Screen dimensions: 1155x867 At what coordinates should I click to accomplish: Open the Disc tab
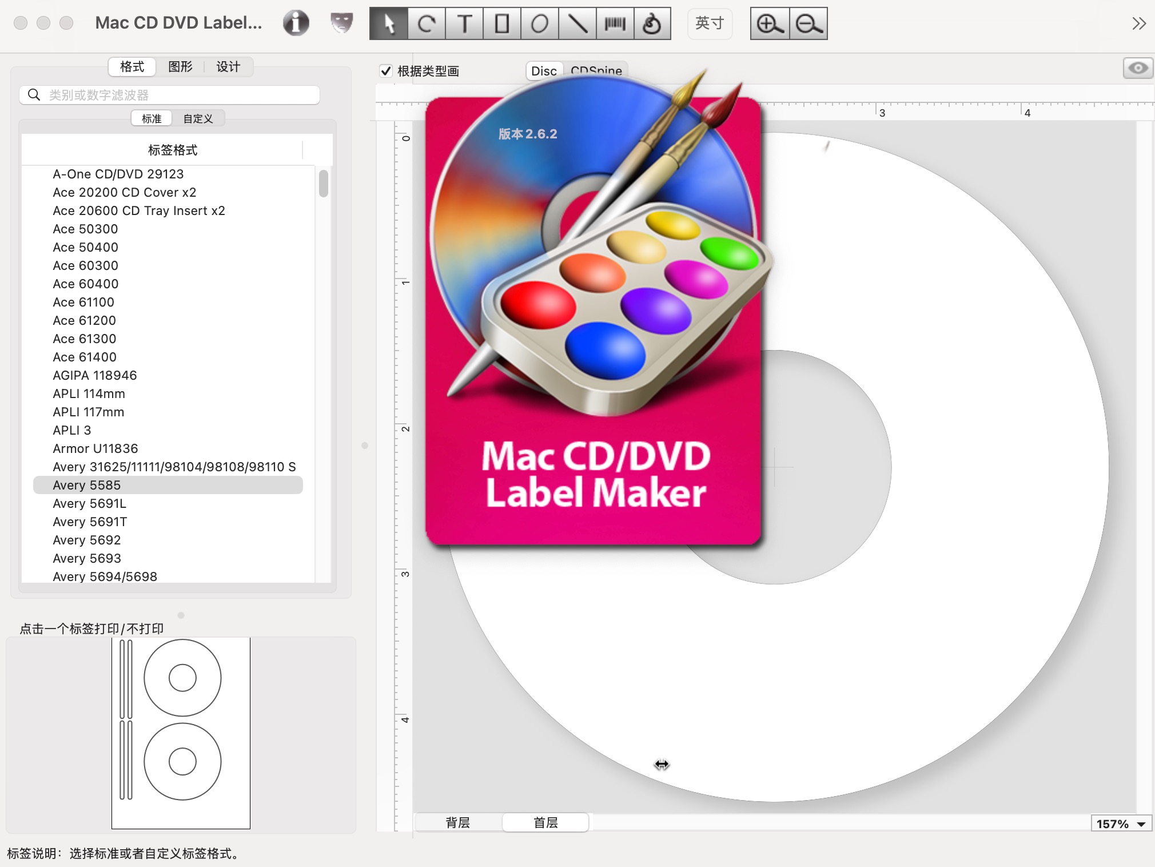[x=544, y=71]
